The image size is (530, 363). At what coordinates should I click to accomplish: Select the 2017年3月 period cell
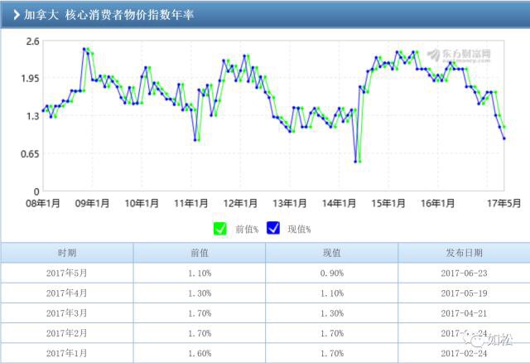[67, 313]
